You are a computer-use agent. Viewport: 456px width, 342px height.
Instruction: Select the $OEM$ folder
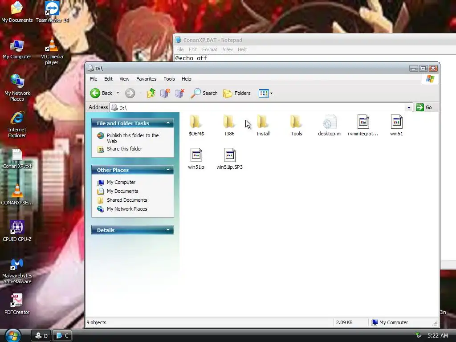coord(196,125)
